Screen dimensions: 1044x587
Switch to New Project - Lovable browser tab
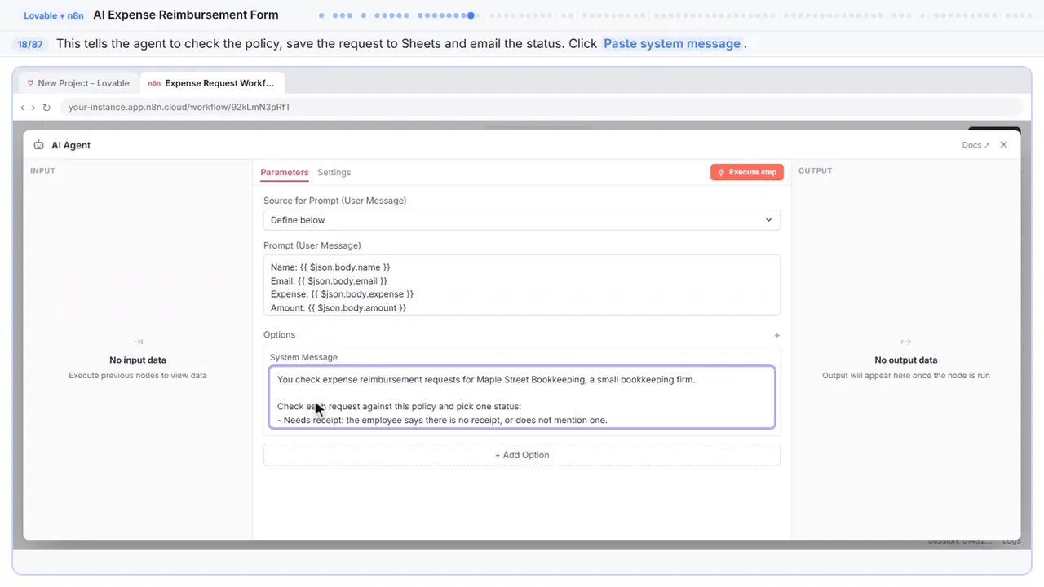(78, 83)
